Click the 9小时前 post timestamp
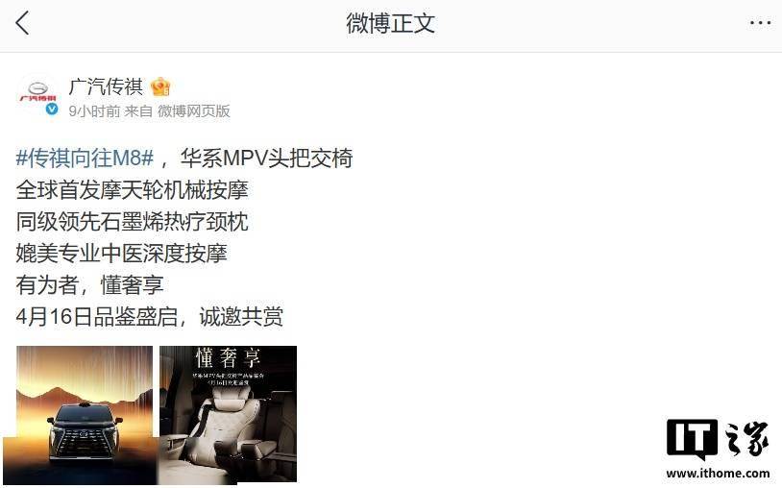Image resolution: width=782 pixels, height=488 pixels. 95,111
